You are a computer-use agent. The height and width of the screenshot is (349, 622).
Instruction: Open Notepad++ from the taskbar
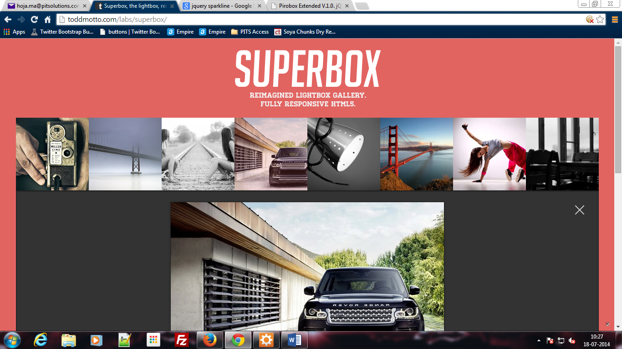[x=124, y=340]
